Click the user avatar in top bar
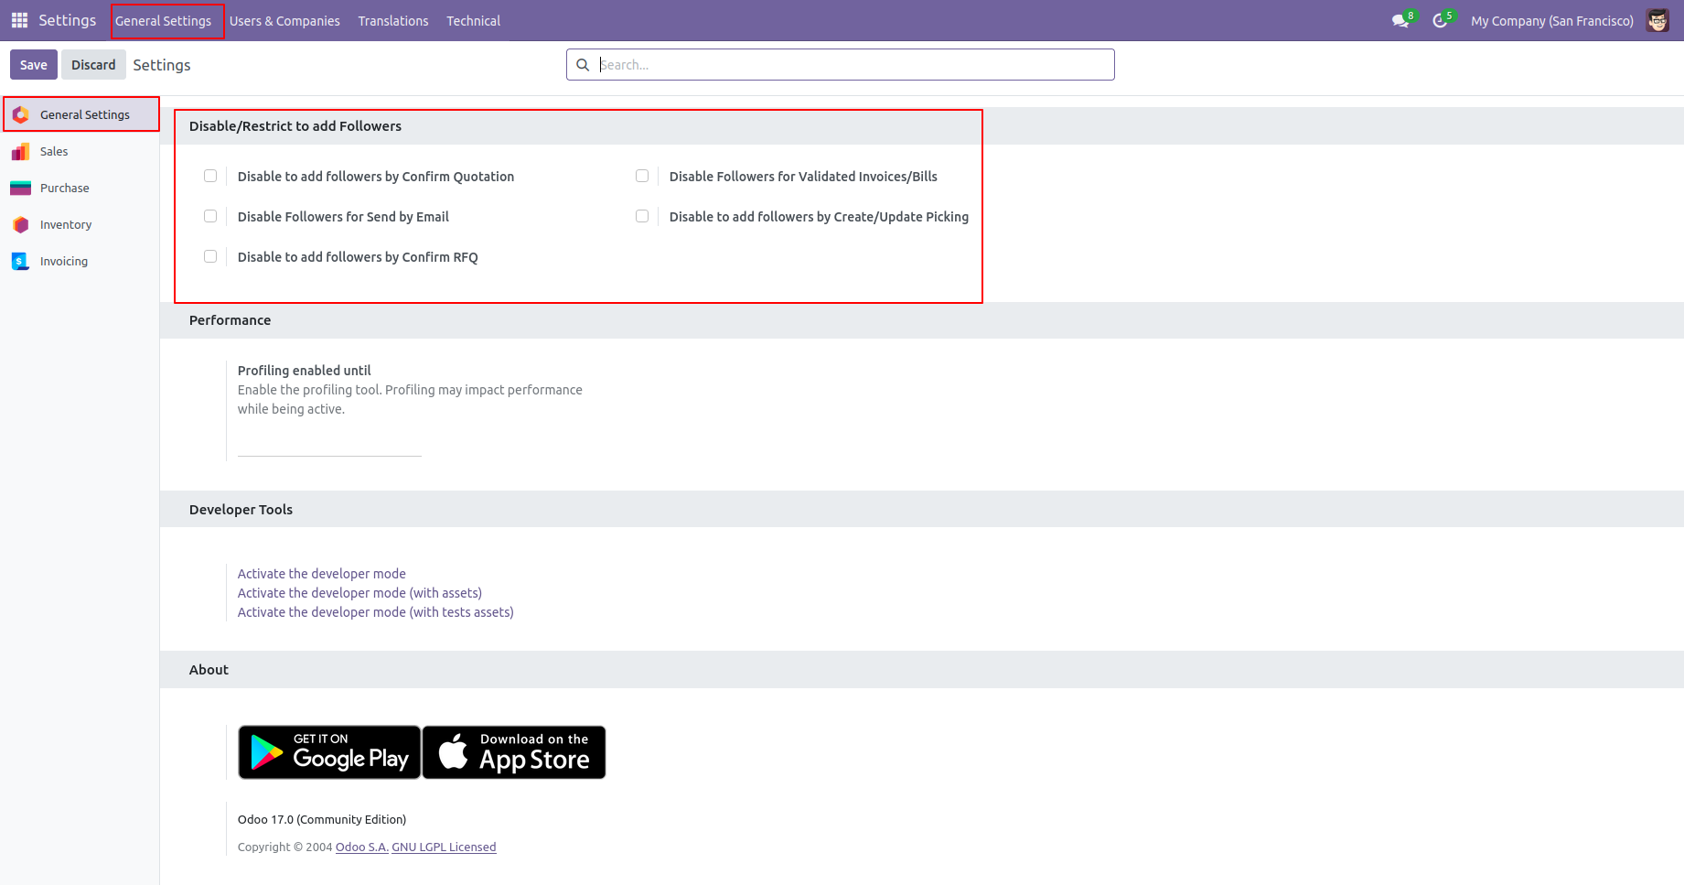Viewport: 1684px width, 885px height. (1657, 21)
